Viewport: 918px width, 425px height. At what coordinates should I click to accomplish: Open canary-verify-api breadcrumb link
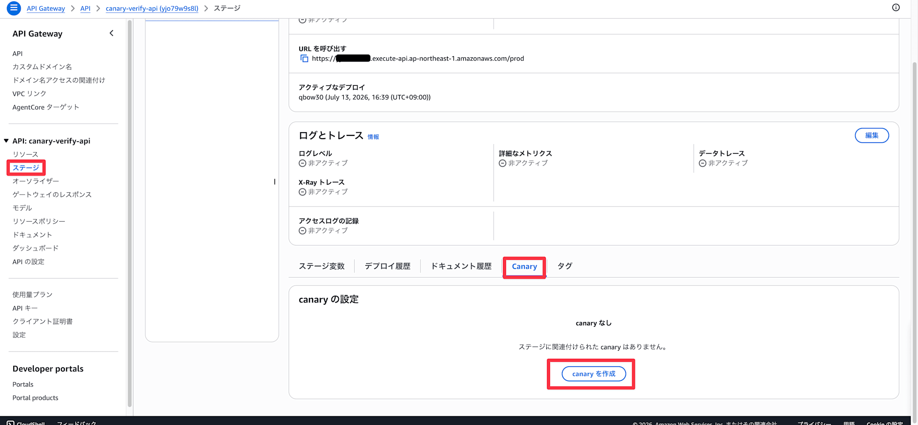(x=152, y=8)
